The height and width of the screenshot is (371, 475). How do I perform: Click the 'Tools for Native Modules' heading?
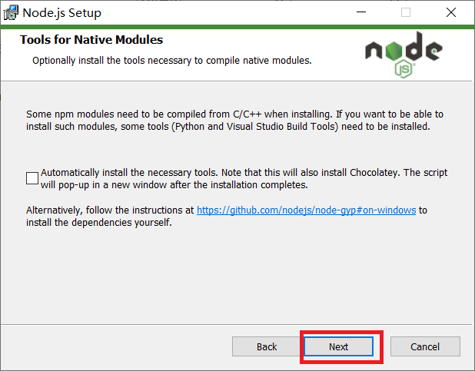tap(91, 40)
